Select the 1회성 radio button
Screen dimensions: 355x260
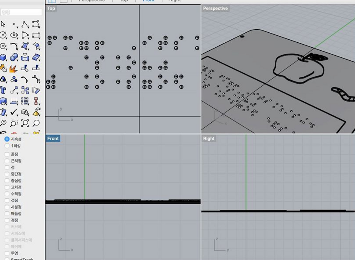(x=7, y=146)
